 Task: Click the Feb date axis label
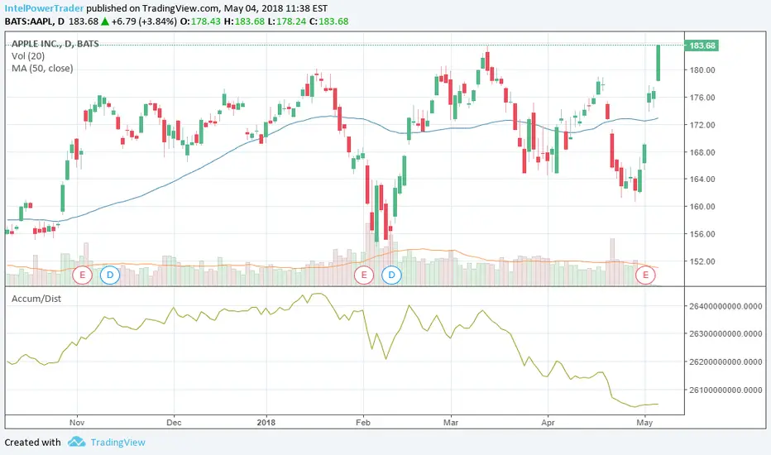pyautogui.click(x=363, y=423)
